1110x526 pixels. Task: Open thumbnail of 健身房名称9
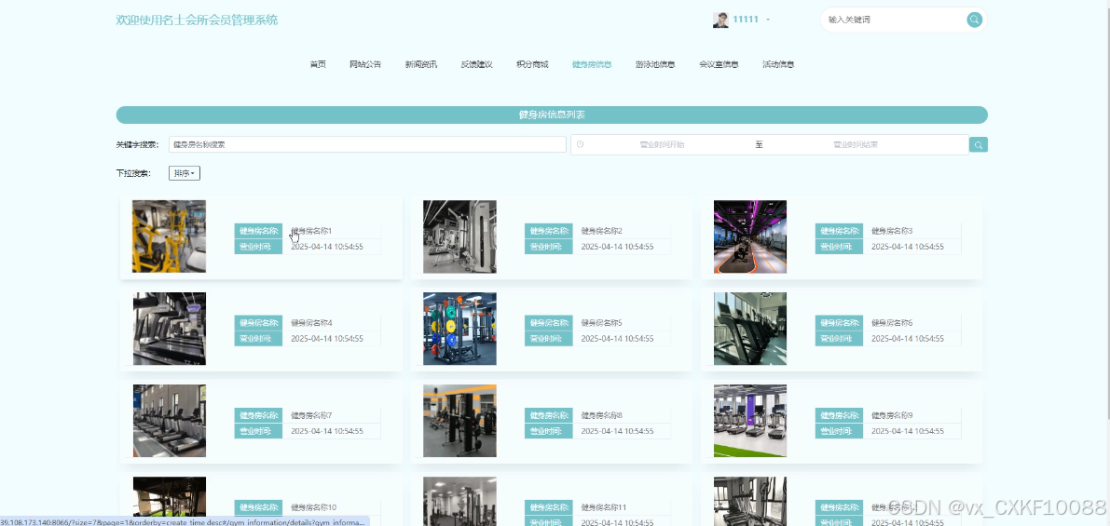749,421
